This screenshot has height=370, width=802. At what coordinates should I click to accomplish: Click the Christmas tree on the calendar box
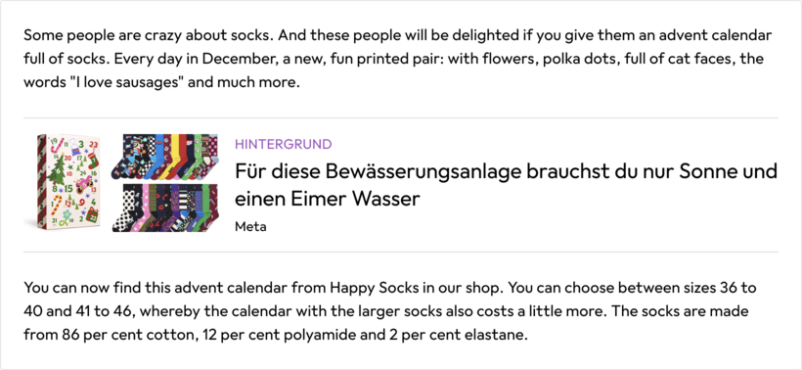point(57,169)
